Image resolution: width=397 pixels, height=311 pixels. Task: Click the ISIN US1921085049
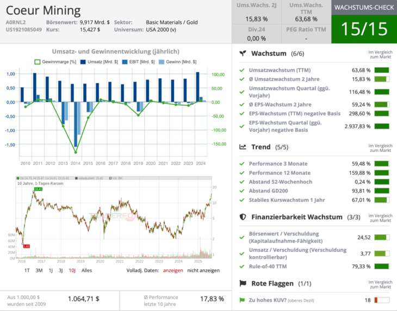pyautogui.click(x=24, y=29)
